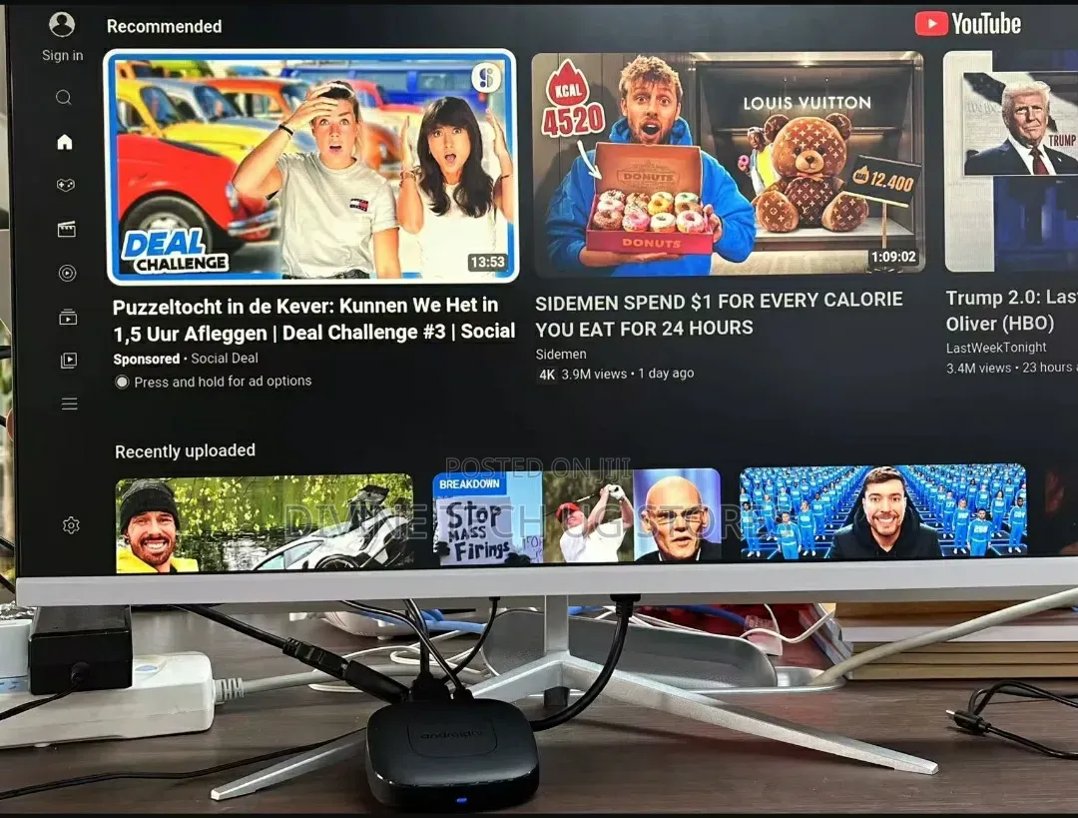This screenshot has width=1078, height=818.
Task: Open the Subscriptions icon in sidebar
Action: (68, 318)
